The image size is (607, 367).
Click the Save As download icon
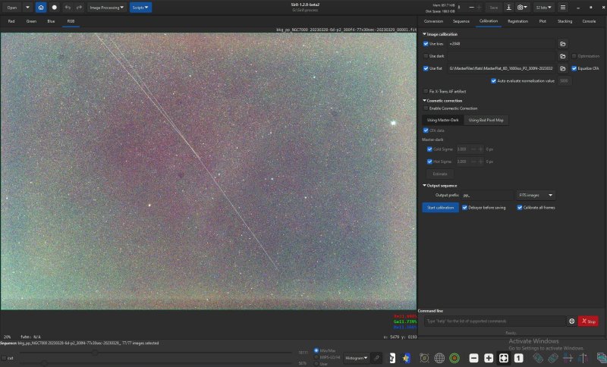coord(508,8)
